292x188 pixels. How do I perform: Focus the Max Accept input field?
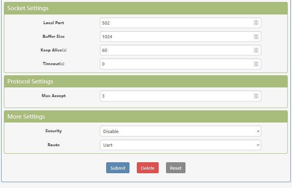point(175,96)
